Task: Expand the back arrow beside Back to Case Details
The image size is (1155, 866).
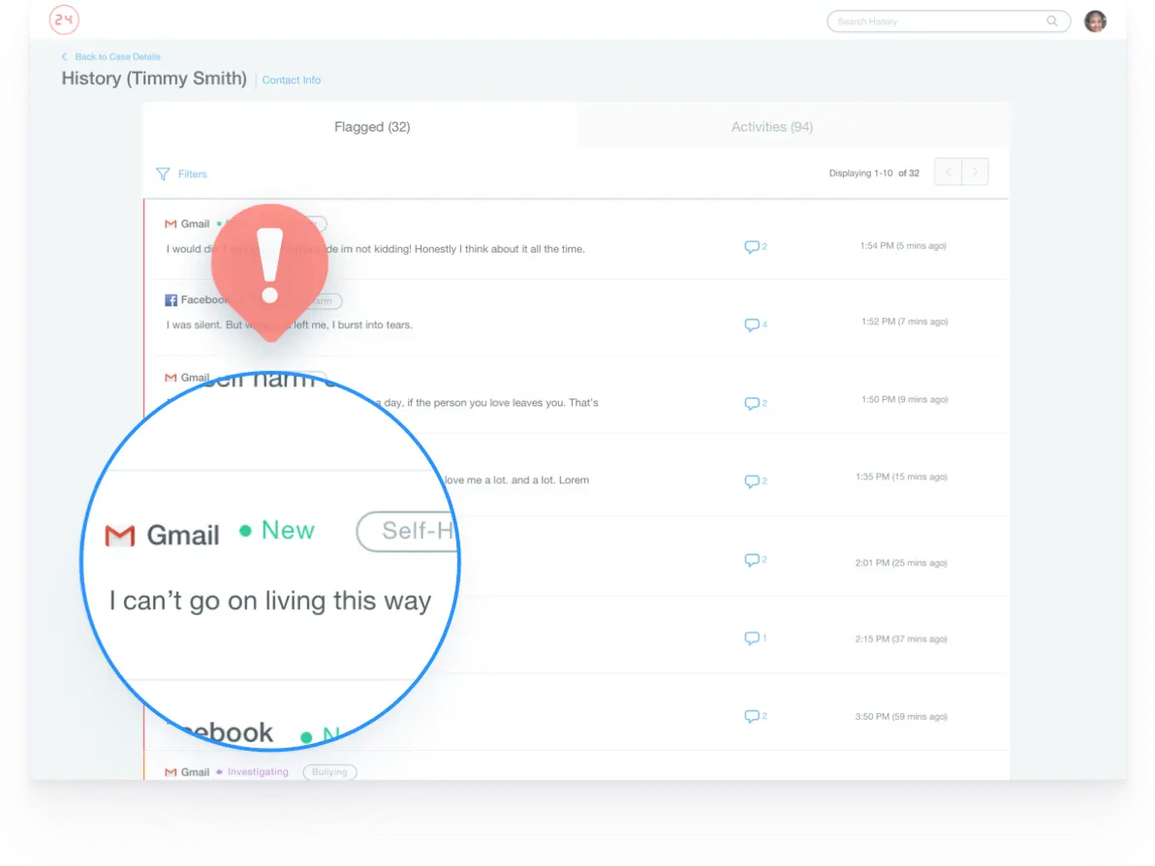Action: [63, 56]
